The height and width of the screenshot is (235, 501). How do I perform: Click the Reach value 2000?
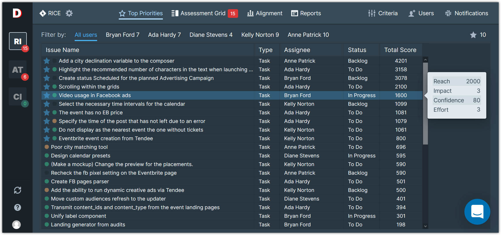473,81
